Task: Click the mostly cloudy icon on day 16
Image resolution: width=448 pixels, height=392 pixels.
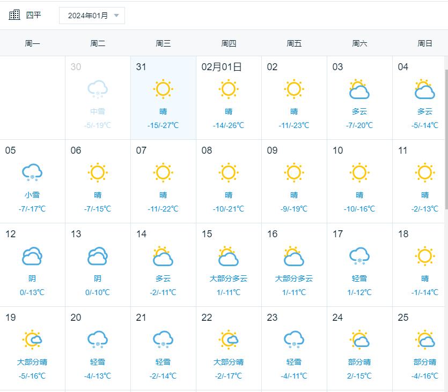Action: click(x=294, y=256)
